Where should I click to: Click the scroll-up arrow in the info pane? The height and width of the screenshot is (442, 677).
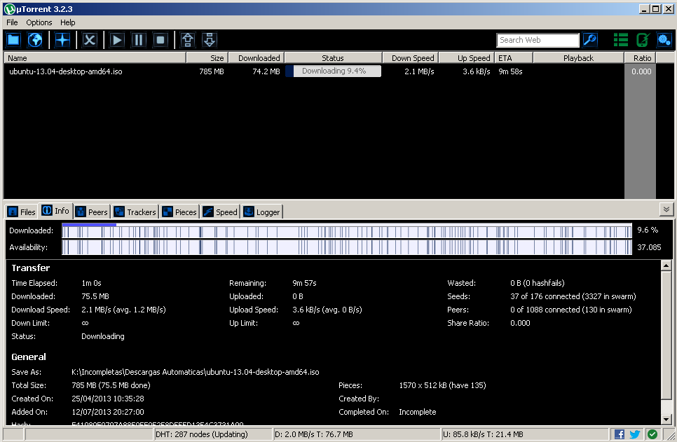point(666,265)
